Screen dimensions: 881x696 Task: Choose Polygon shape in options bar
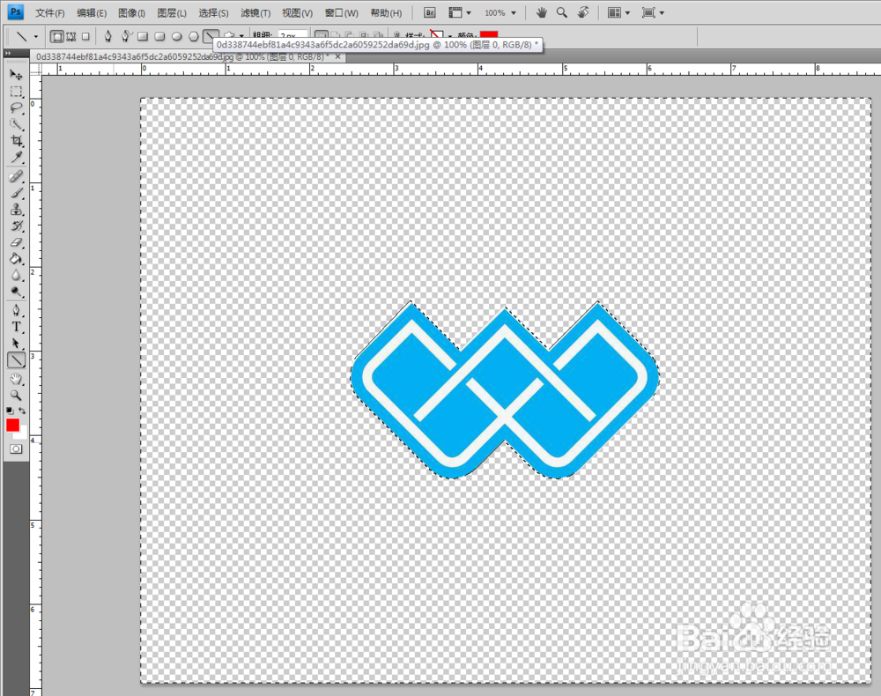[x=193, y=36]
